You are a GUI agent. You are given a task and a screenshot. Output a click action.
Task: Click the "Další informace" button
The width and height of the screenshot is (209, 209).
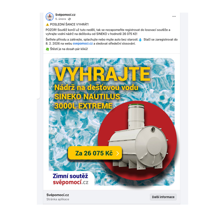163,197
